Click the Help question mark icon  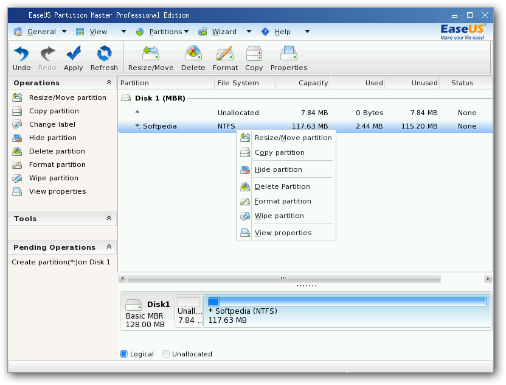(265, 32)
